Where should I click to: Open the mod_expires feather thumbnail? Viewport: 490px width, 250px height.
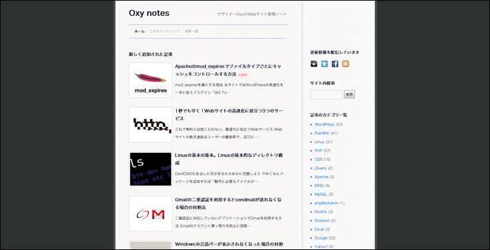point(151,80)
